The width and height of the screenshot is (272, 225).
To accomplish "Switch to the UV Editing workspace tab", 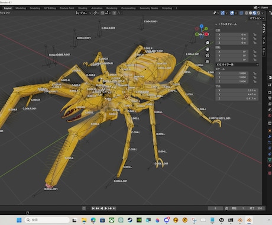I will (x=50, y=8).
